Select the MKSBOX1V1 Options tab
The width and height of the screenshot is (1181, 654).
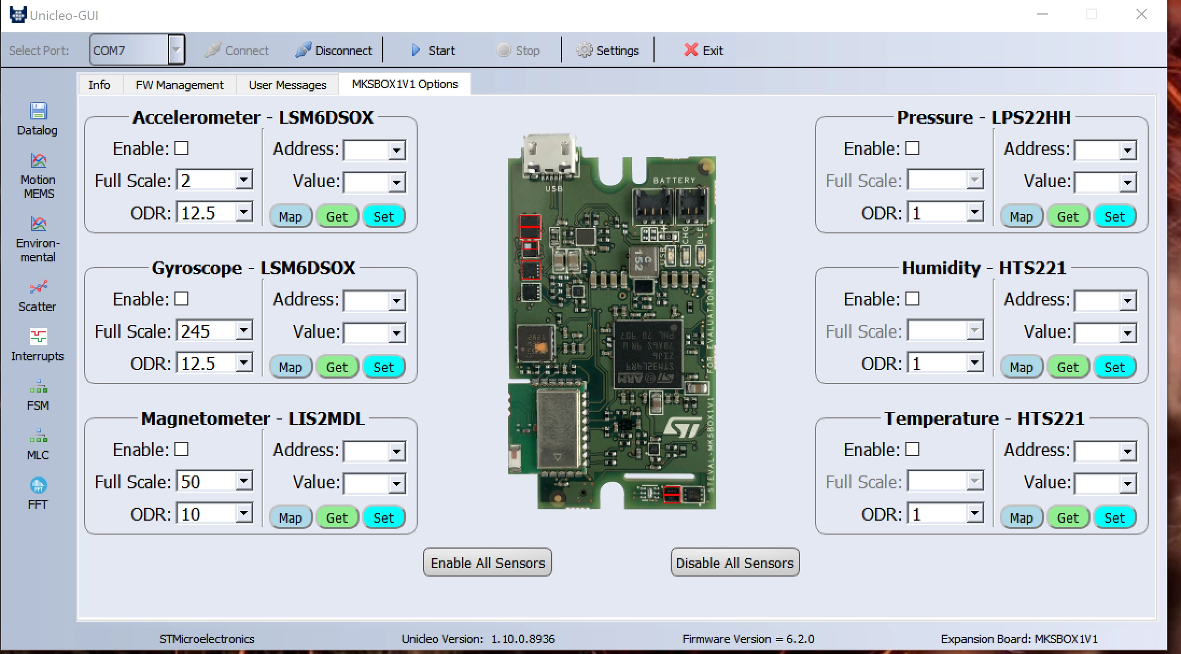[x=405, y=84]
